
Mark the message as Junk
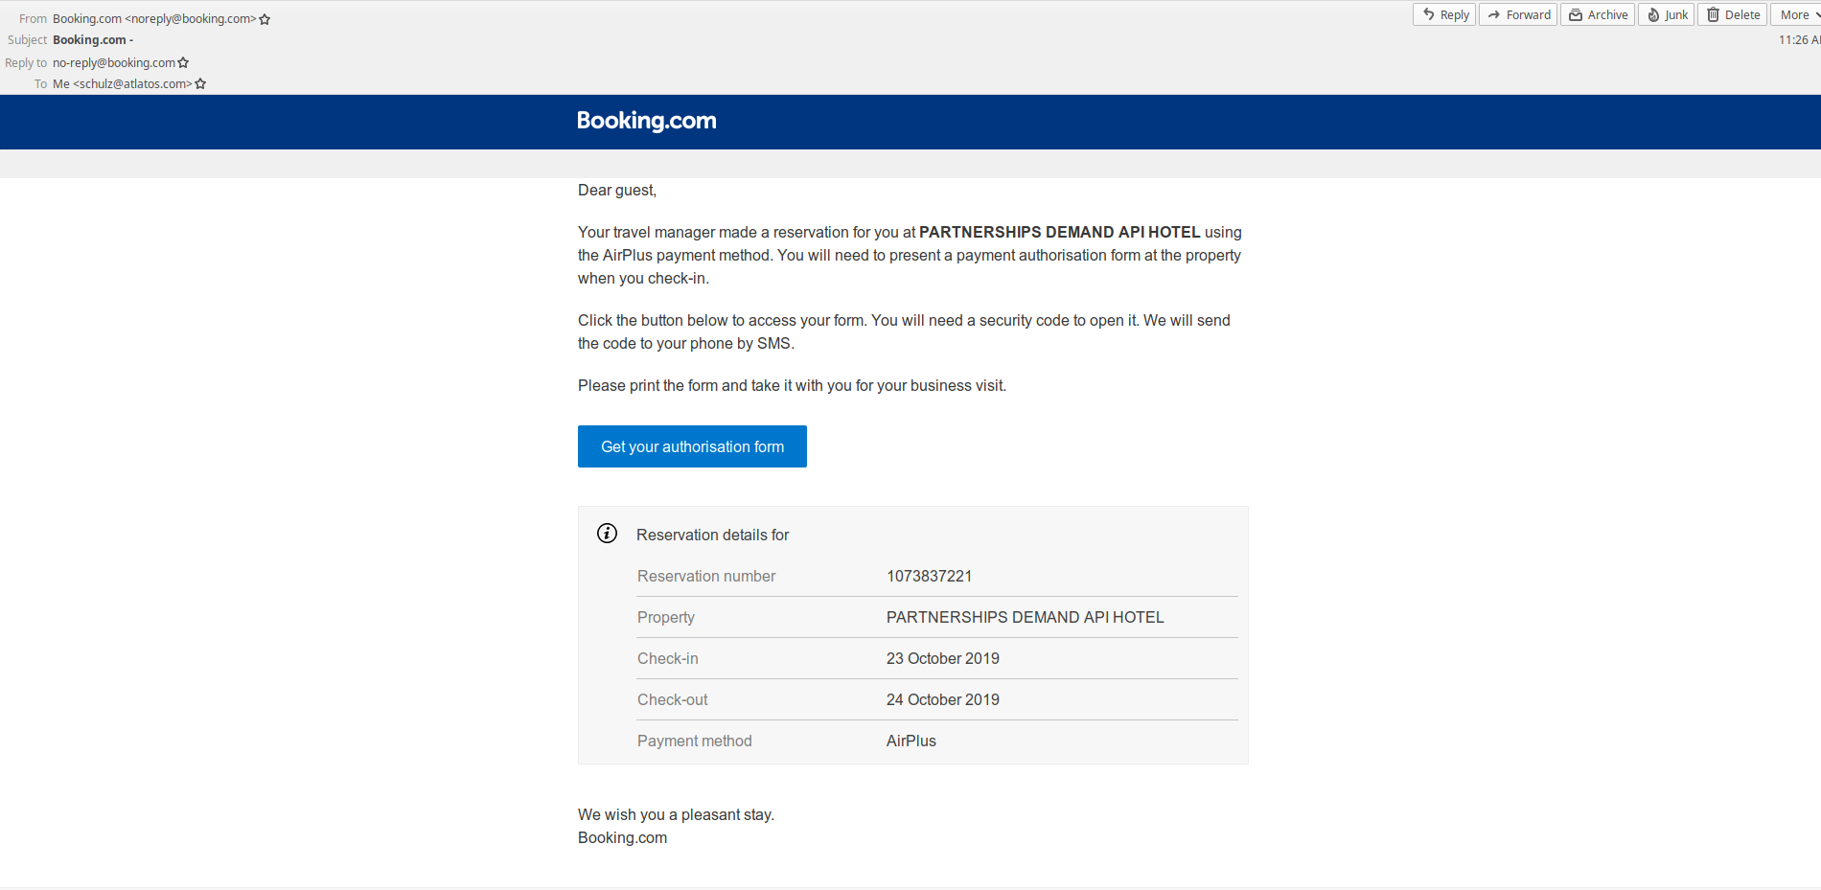1667,14
